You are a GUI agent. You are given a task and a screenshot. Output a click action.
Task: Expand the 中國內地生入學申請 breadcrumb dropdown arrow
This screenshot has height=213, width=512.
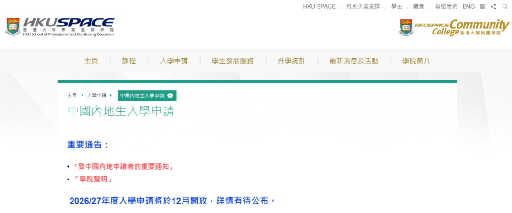click(170, 95)
